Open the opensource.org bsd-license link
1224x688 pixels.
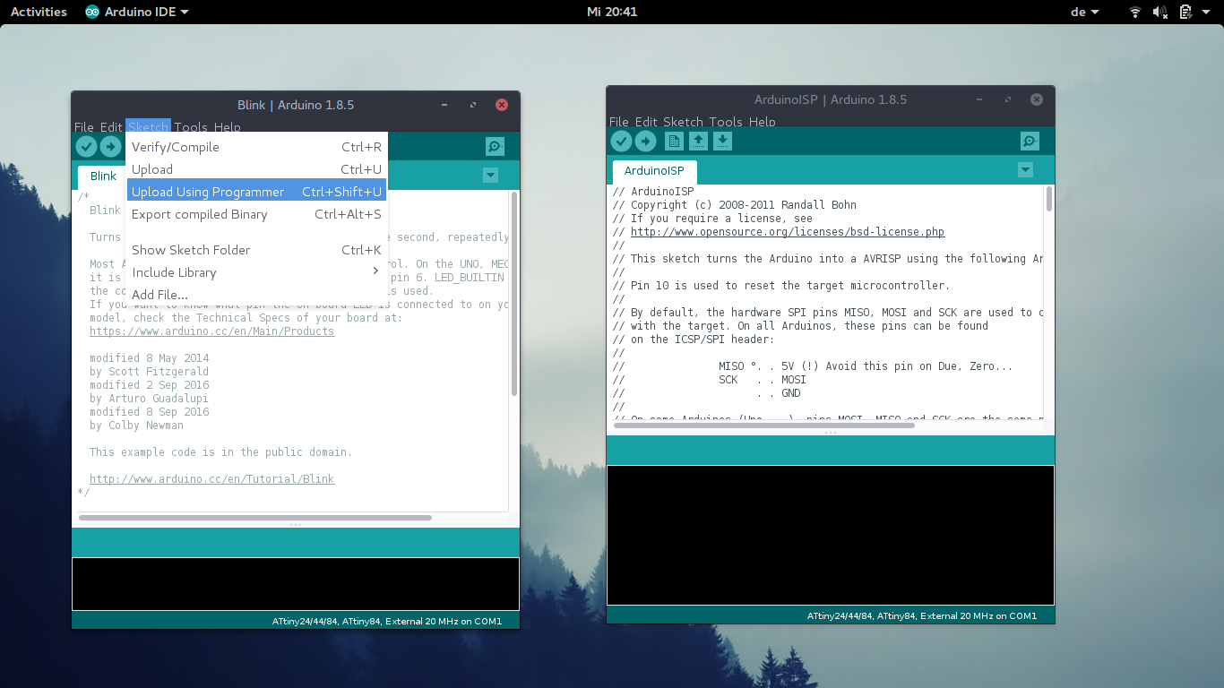click(788, 232)
